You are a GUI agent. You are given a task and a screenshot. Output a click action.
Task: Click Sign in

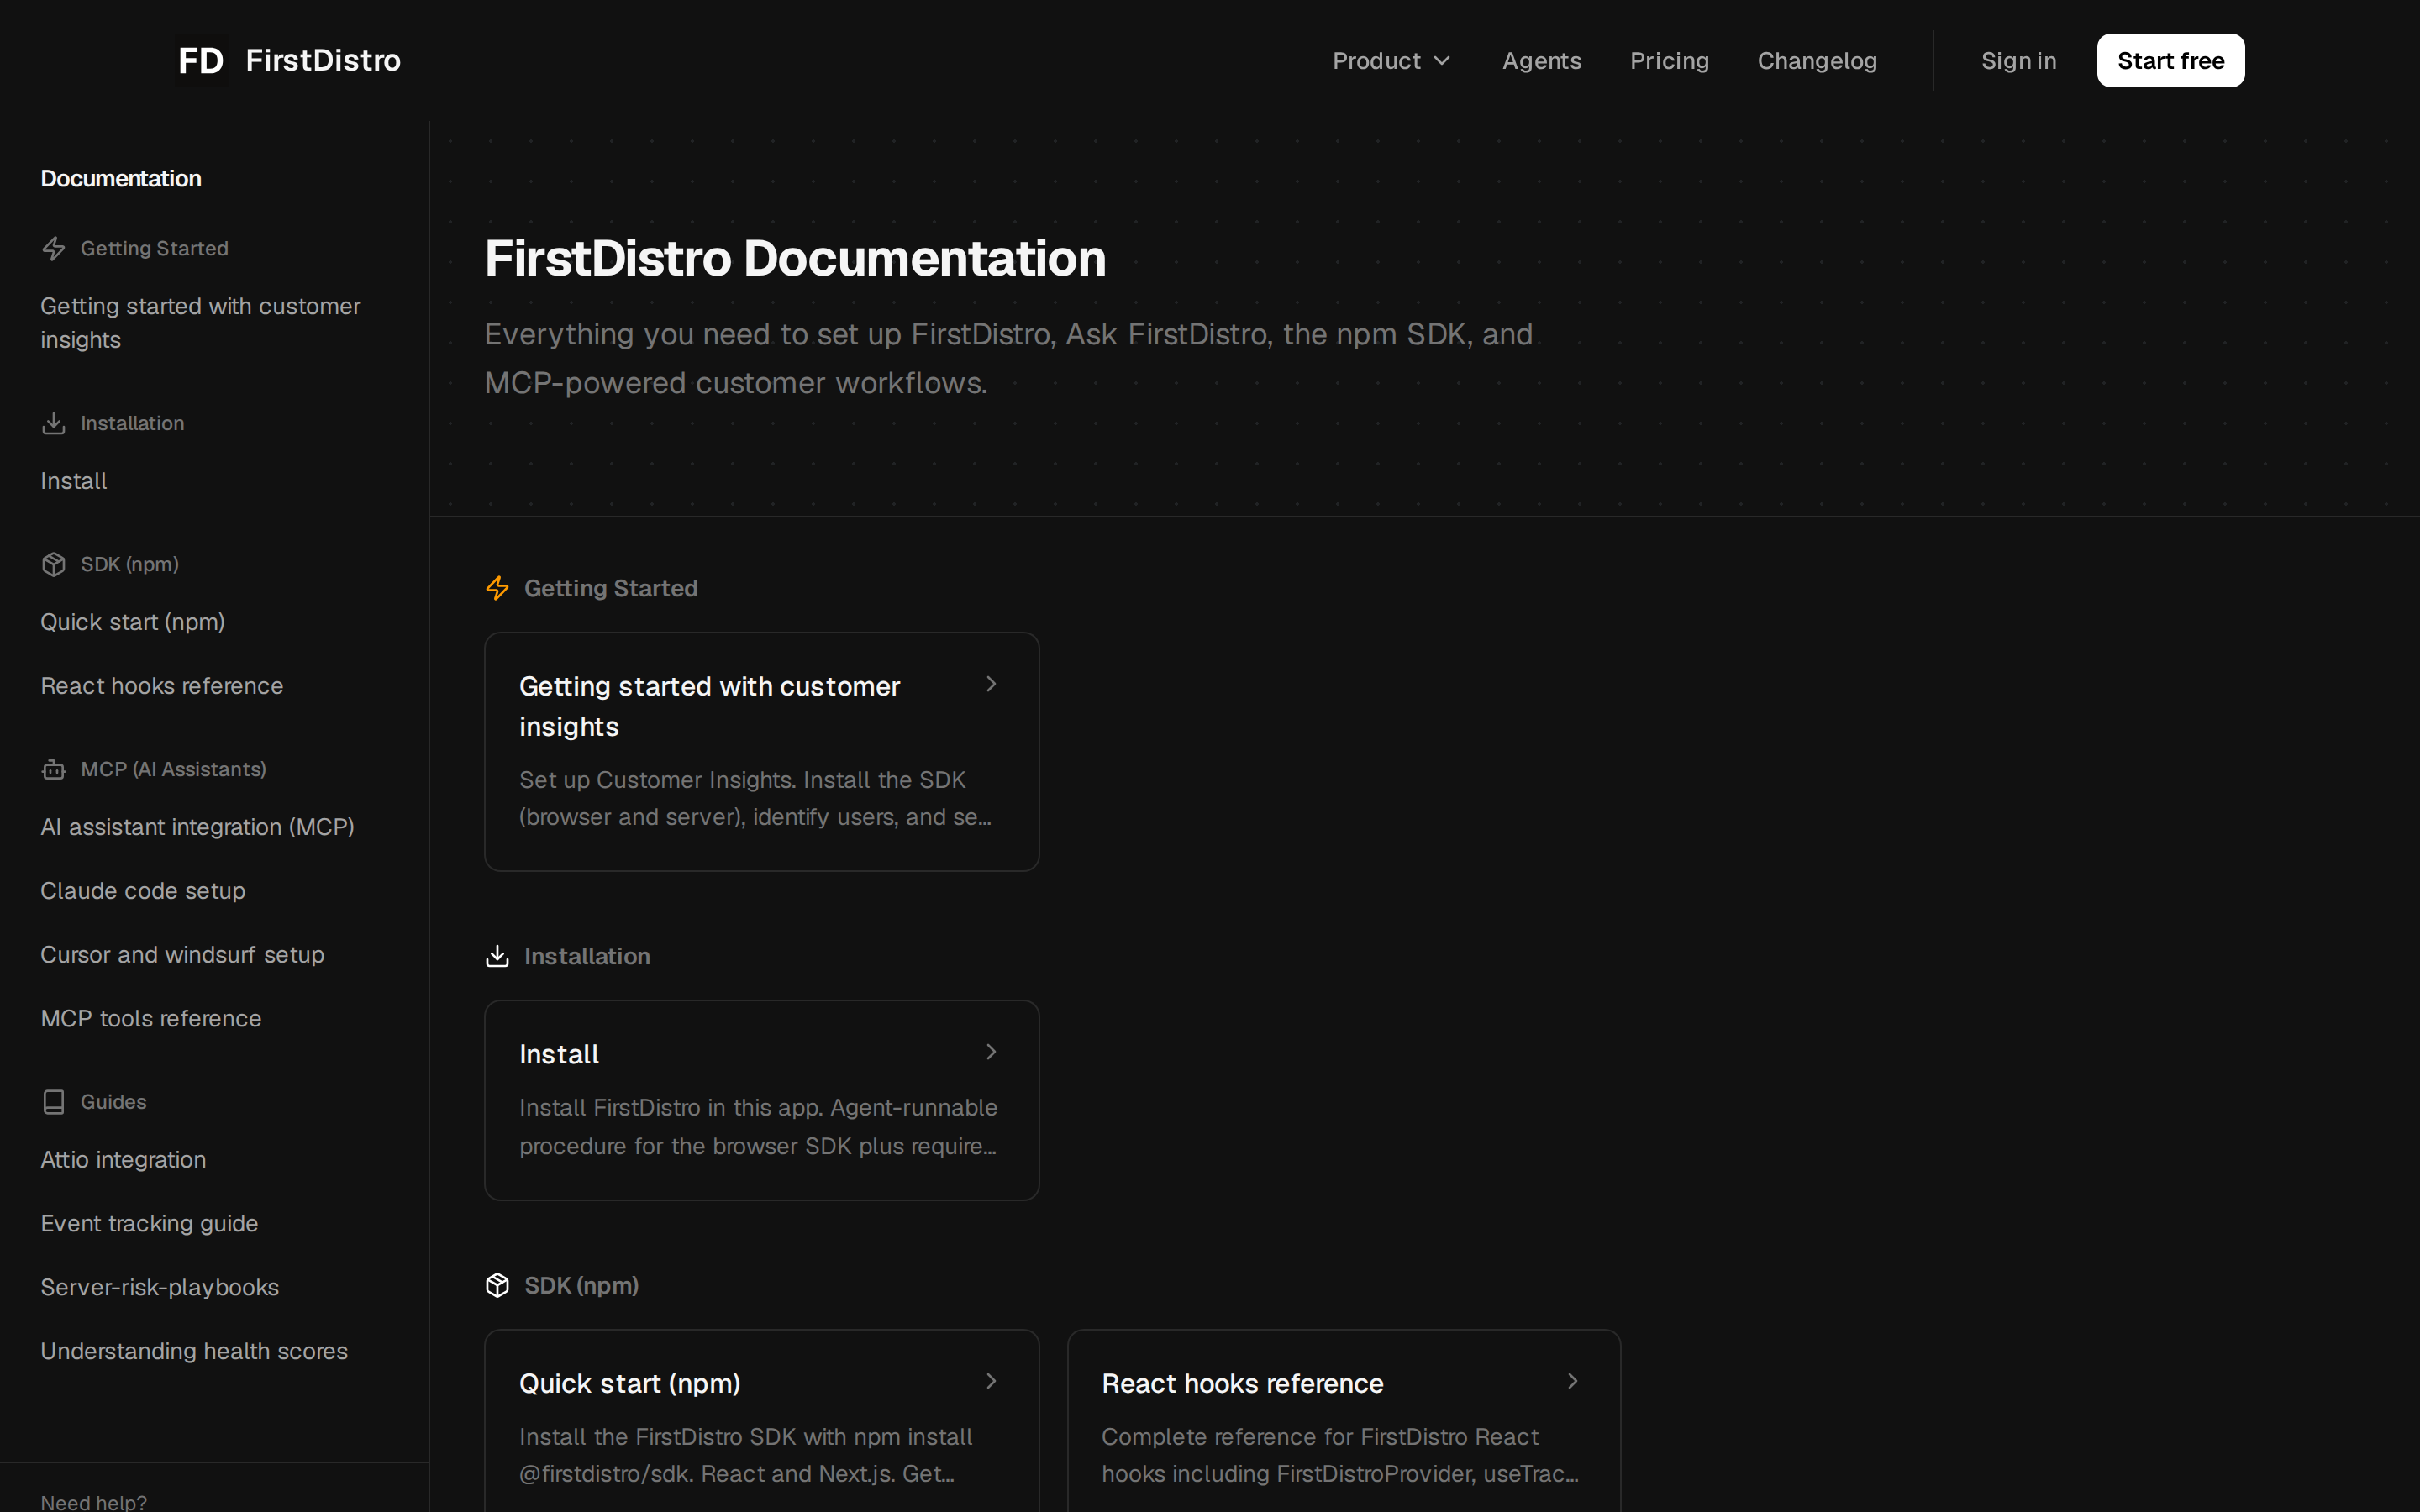(x=2018, y=61)
